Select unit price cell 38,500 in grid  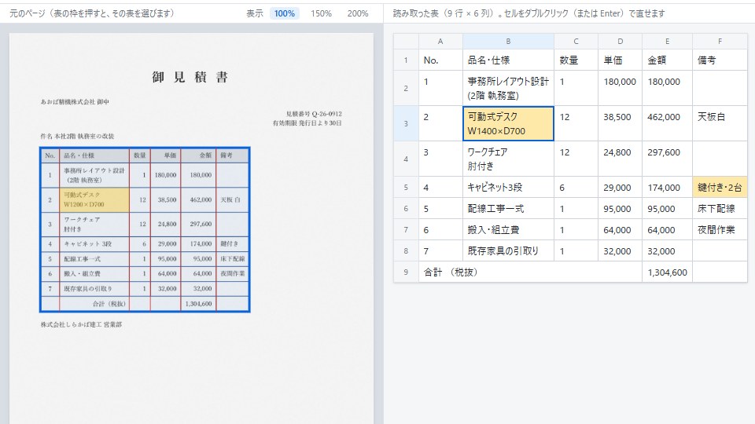coord(621,123)
